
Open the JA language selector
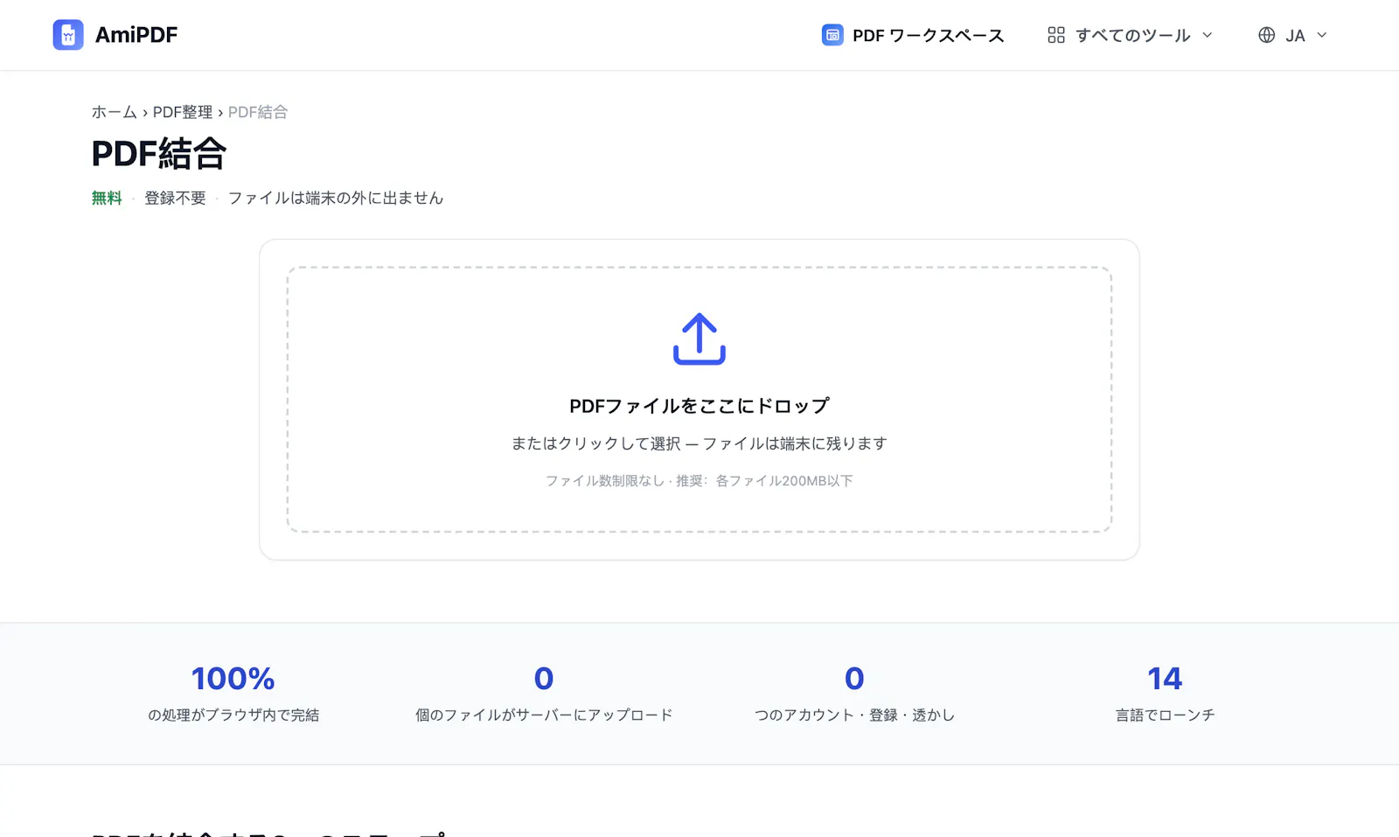point(1292,35)
